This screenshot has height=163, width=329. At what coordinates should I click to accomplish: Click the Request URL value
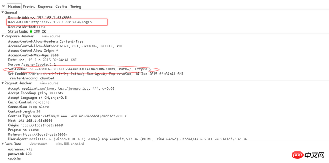[62, 22]
